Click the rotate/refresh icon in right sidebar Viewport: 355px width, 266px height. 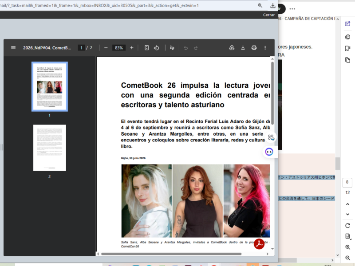347,226
